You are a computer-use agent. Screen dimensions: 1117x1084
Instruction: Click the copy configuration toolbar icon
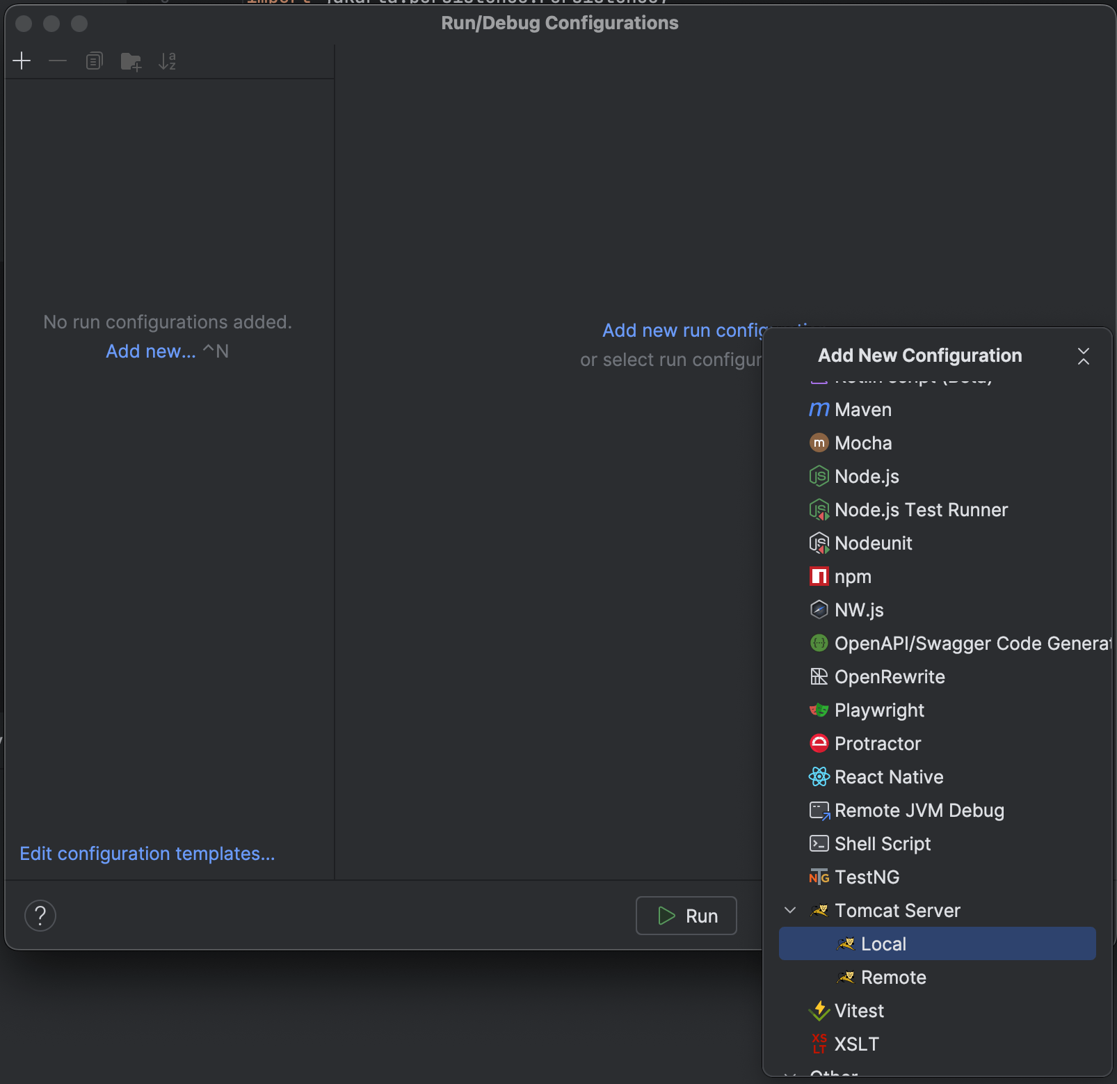(94, 61)
